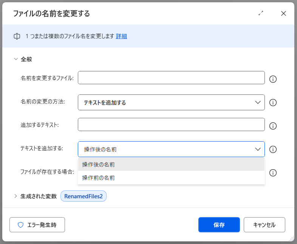Close the dialog with the X icon
297x244 pixels.
[x=283, y=14]
